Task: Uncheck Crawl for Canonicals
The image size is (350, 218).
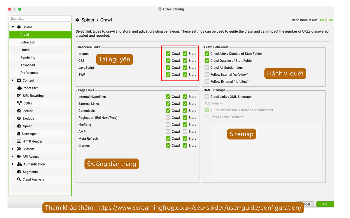Action: tap(168, 111)
